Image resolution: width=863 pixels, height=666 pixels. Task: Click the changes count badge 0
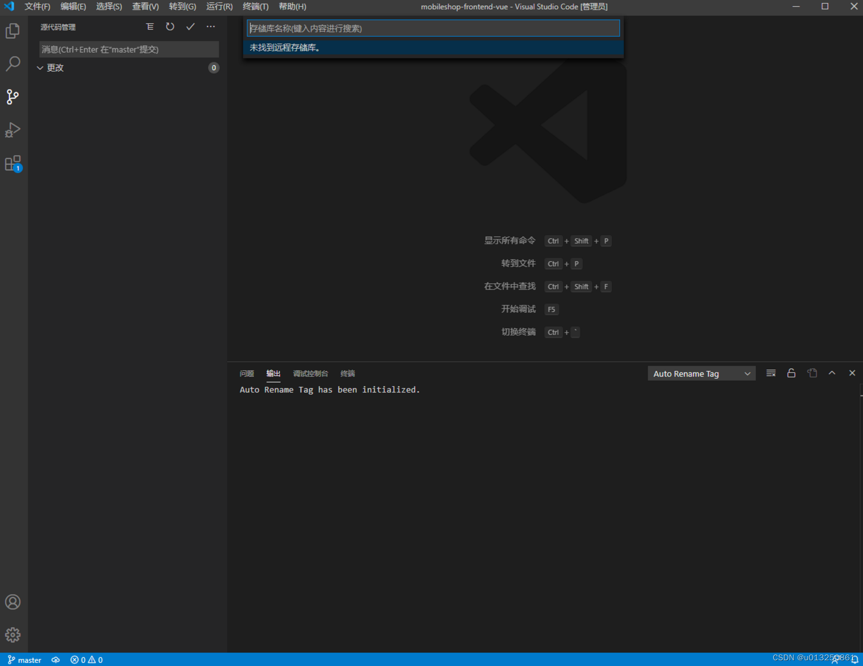(213, 68)
